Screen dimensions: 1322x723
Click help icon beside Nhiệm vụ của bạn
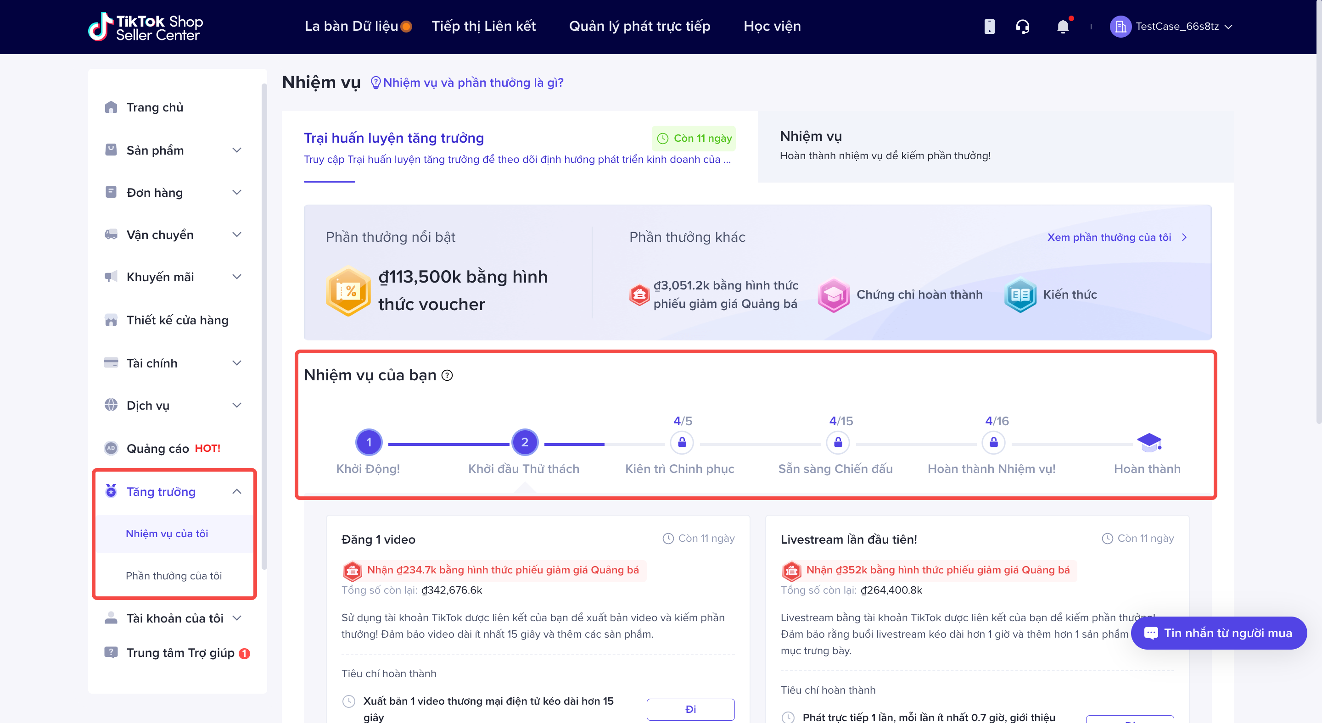click(x=447, y=375)
